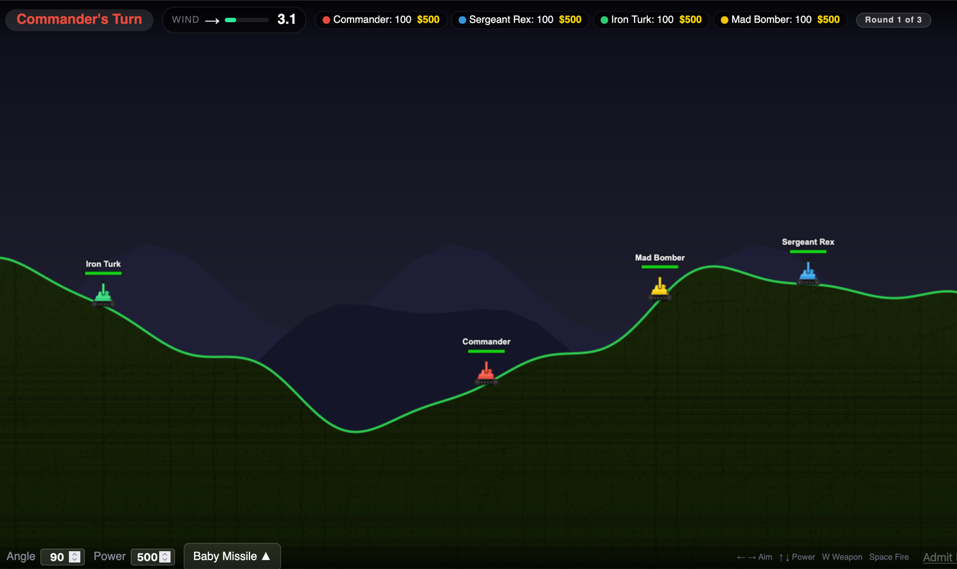Viewport: 957px width, 569px height.
Task: Click the Commander's Turn indicator
Action: coord(79,19)
